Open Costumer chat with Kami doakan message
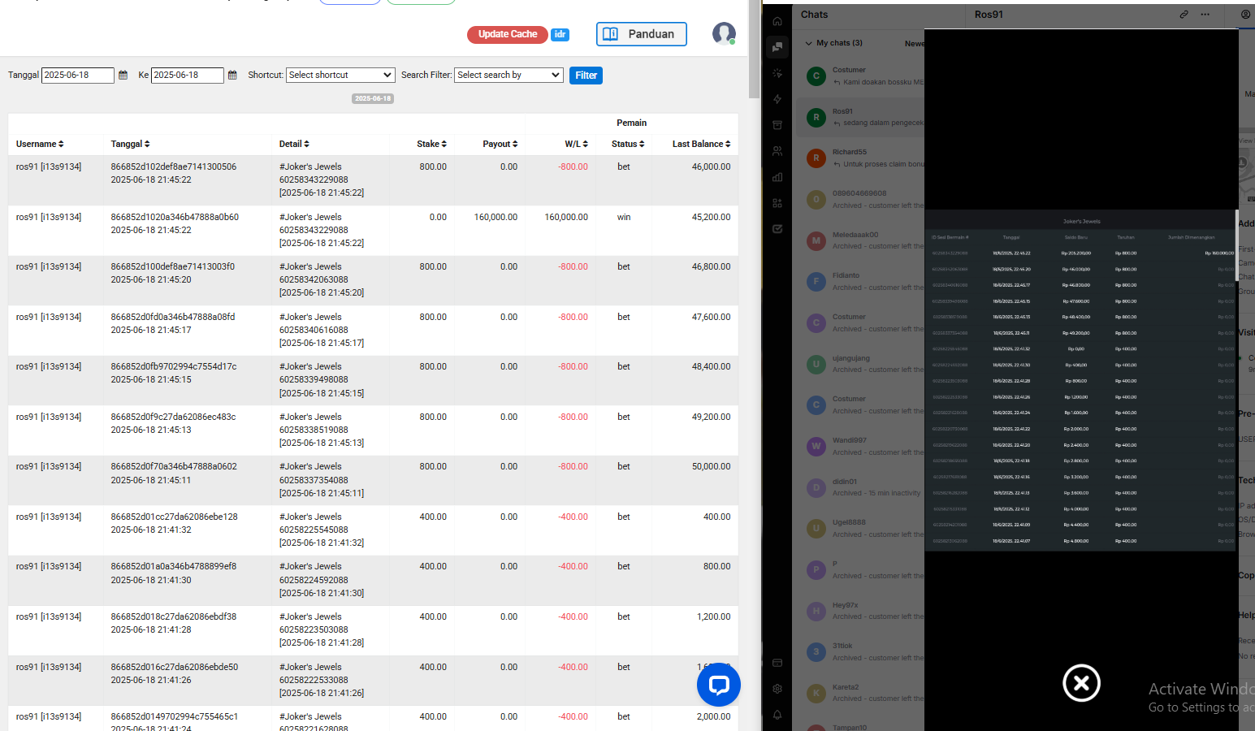This screenshot has width=1255, height=731. (x=860, y=76)
